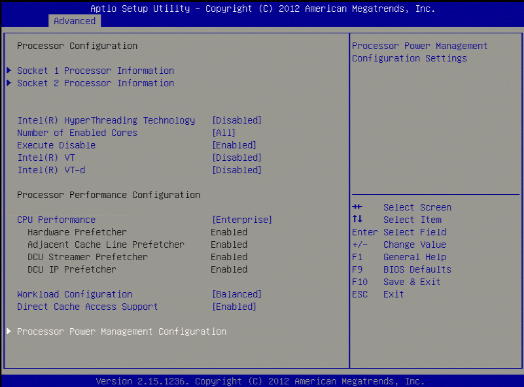Click Adjacent Cache Line Prefetcher label
Screen dimensions: 524x387
[106, 244]
